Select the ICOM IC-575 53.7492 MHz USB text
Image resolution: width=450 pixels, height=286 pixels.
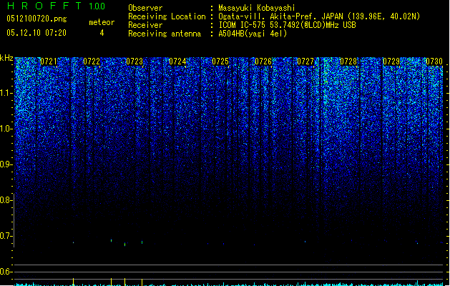(x=288, y=25)
